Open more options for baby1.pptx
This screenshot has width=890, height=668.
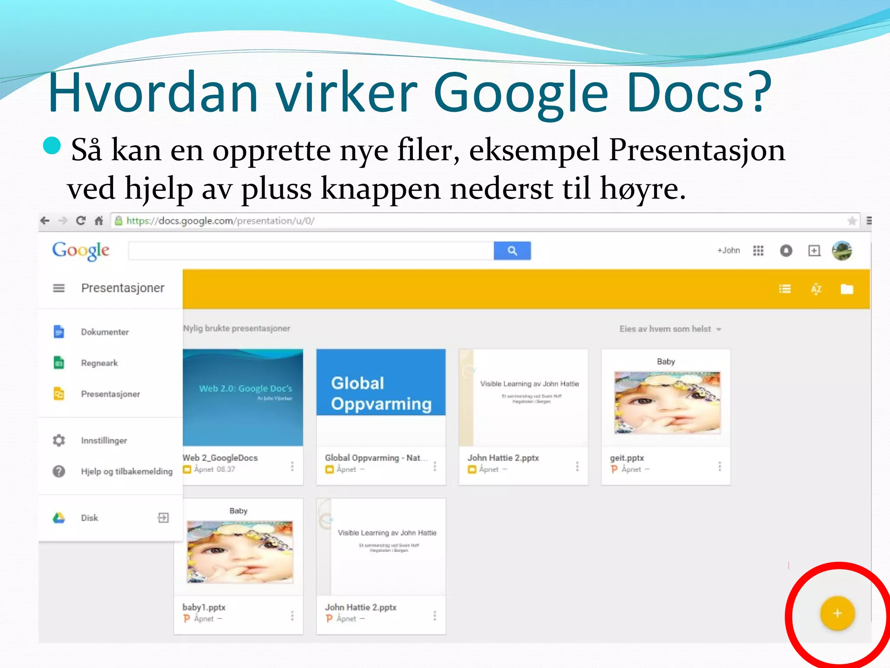(292, 616)
